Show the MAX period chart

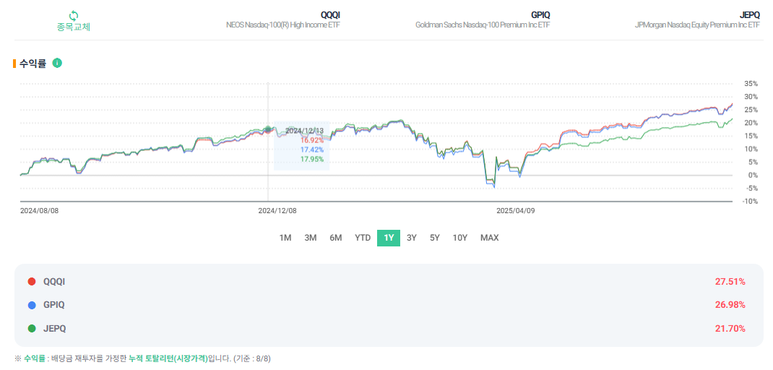490,238
